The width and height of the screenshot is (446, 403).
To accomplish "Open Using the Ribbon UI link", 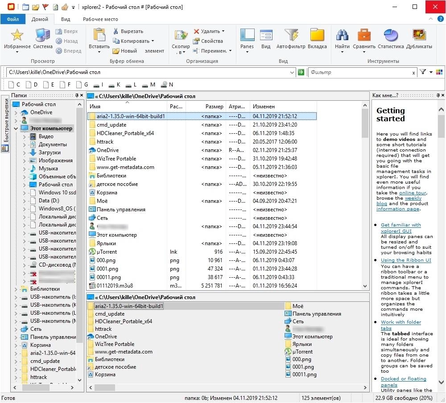I will [406, 260].
